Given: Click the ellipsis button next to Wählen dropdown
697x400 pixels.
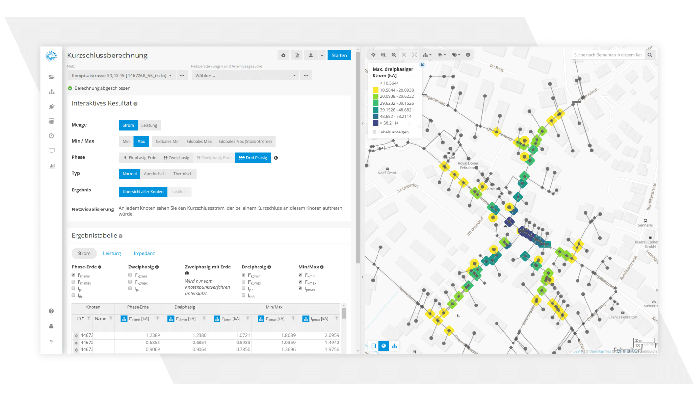Looking at the screenshot, I should click(306, 76).
